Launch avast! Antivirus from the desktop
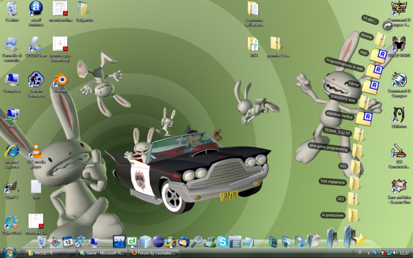Screen dimensions: 413x258 pyautogui.click(x=36, y=14)
